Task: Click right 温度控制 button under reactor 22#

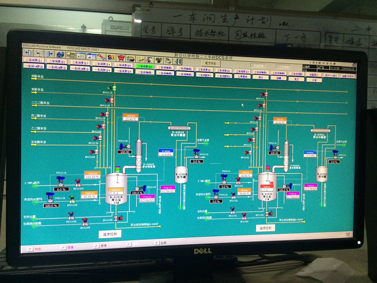Action: (265, 228)
